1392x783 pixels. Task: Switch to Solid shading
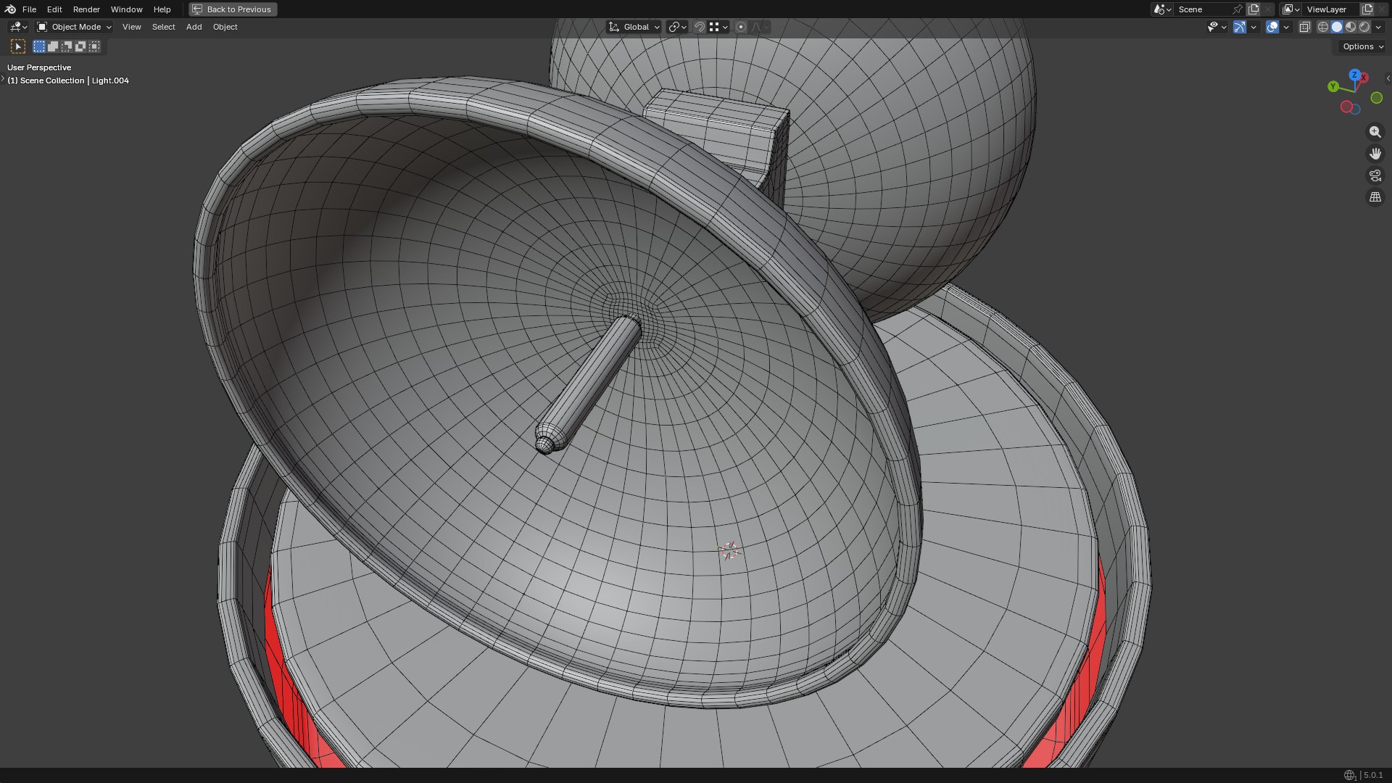tap(1337, 27)
